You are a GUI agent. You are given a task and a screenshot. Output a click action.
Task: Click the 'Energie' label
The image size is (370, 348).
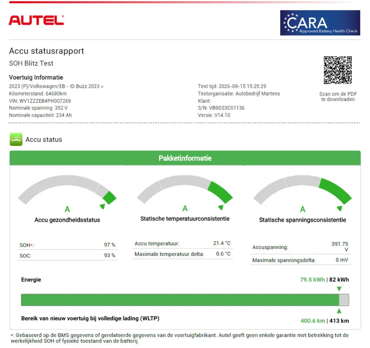(31, 280)
